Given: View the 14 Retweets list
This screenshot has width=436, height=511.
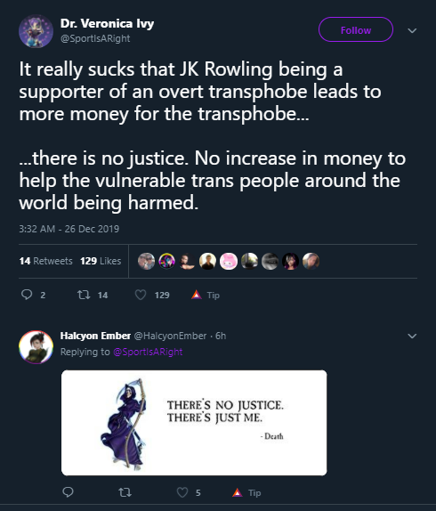Looking at the screenshot, I should point(46,261).
